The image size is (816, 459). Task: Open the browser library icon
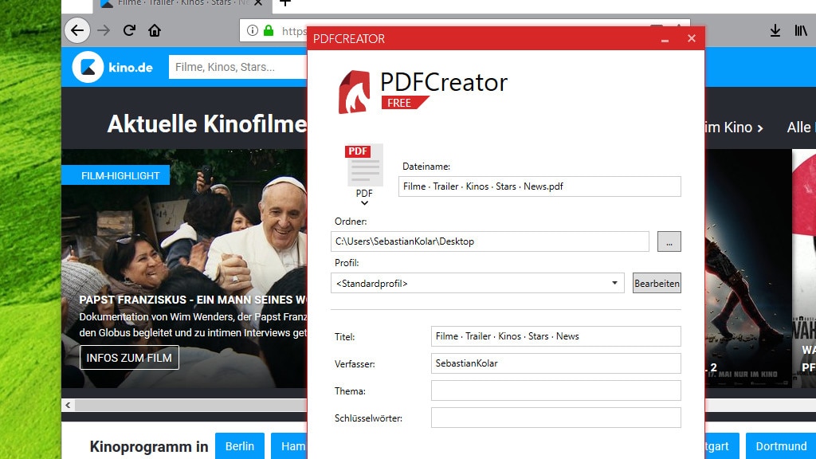[x=800, y=31]
